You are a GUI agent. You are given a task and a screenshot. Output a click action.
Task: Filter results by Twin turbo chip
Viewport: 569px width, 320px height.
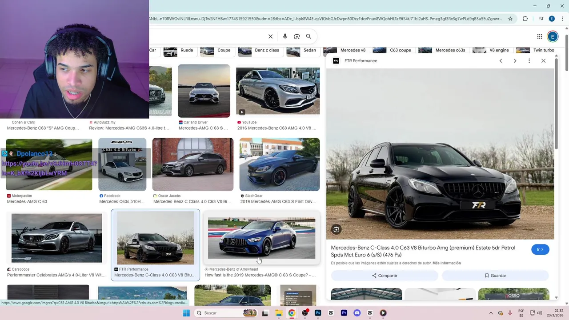coord(536,51)
